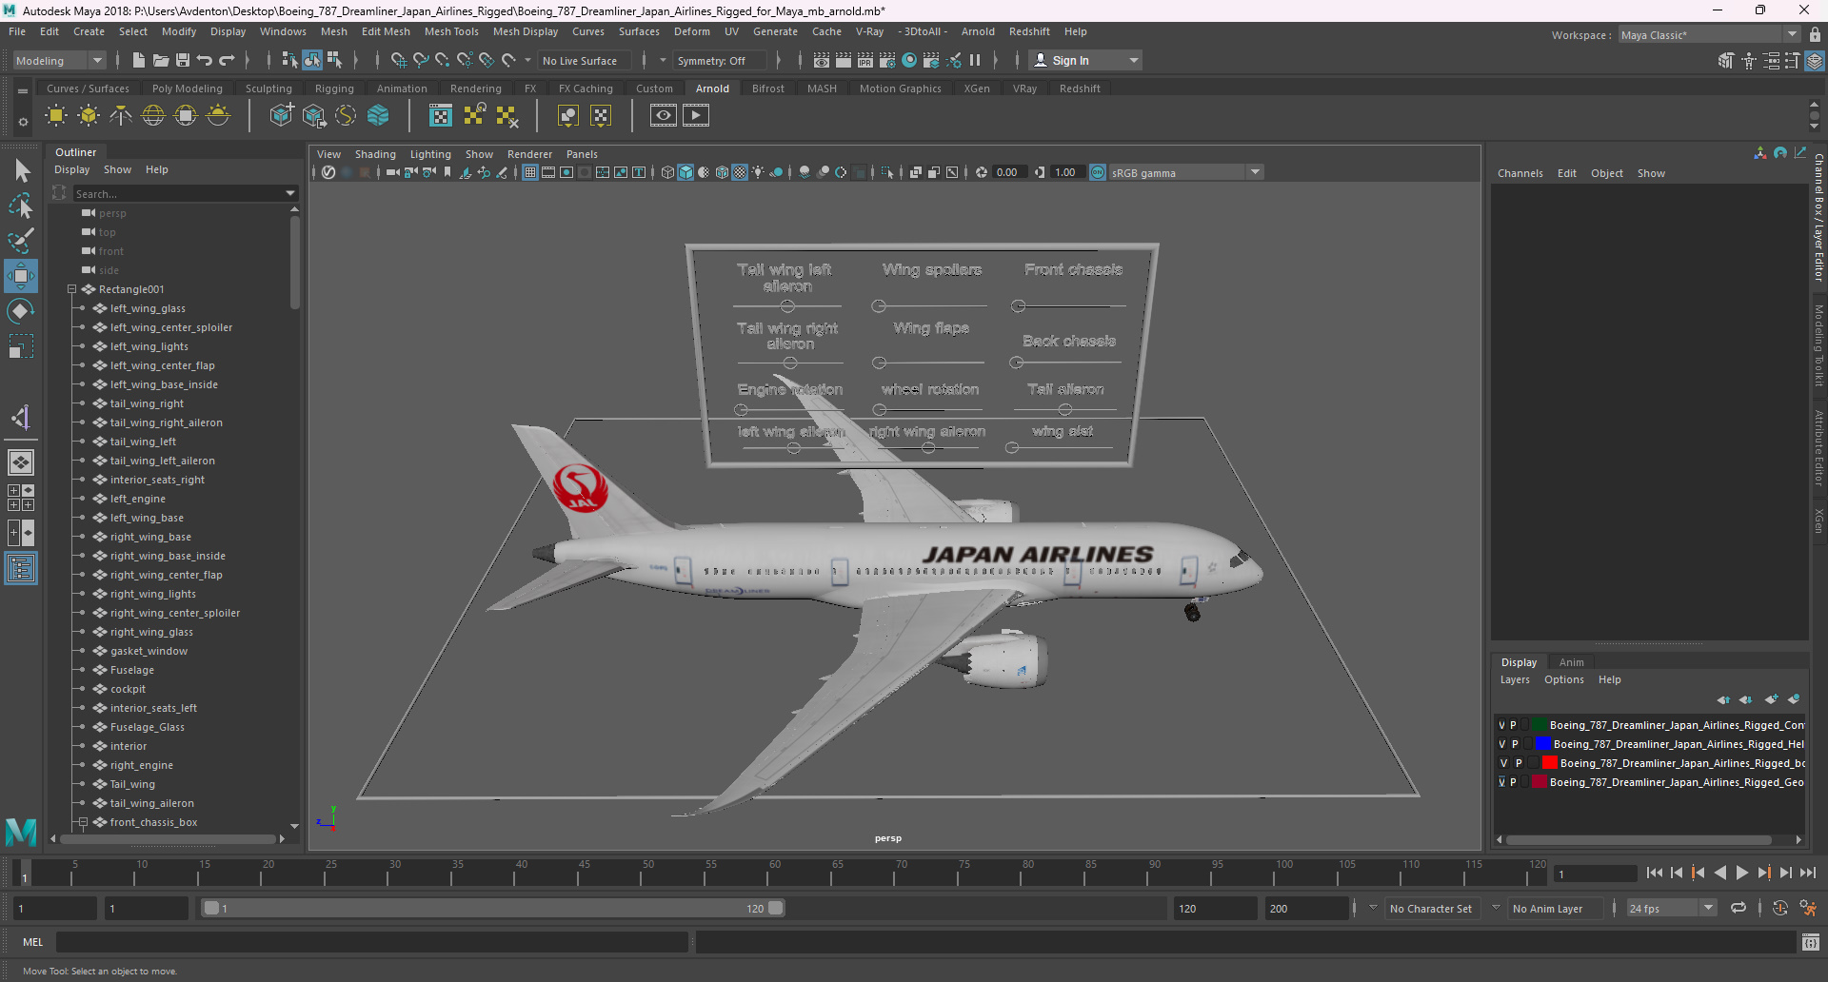1828x982 pixels.
Task: Toggle the viewport grid display button
Action: [530, 172]
